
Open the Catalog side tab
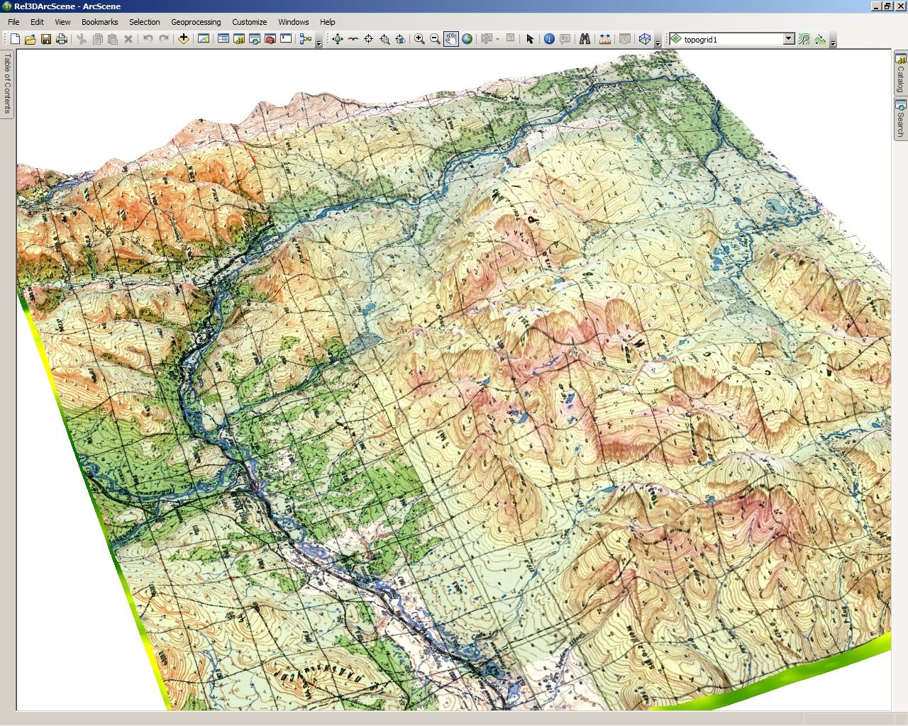click(900, 73)
